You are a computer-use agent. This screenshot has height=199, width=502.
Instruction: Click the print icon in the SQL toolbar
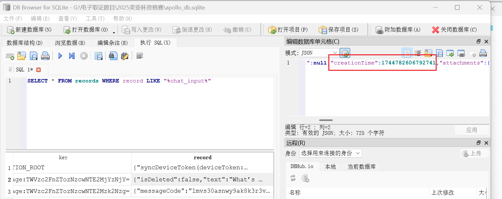pos(45,56)
